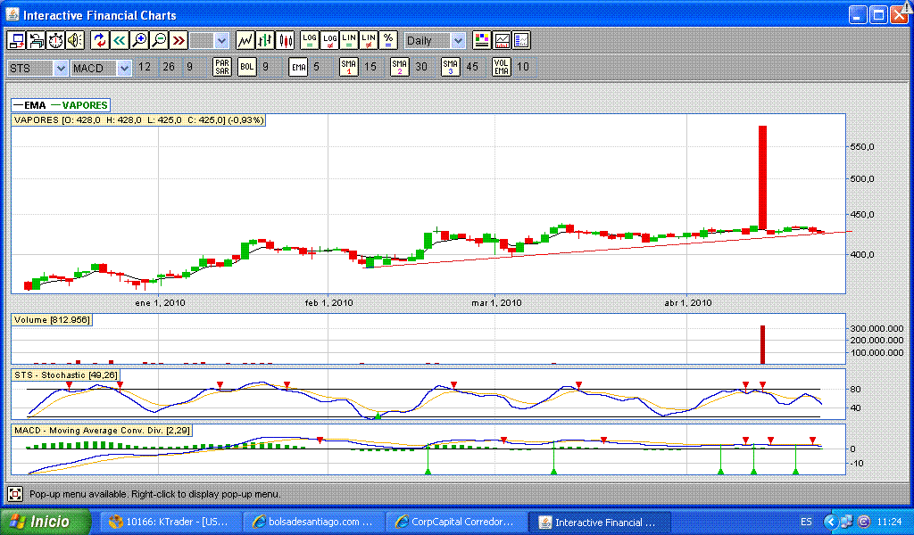The image size is (914, 535).
Task: Click the tall red candlestick spike
Action: [x=762, y=177]
